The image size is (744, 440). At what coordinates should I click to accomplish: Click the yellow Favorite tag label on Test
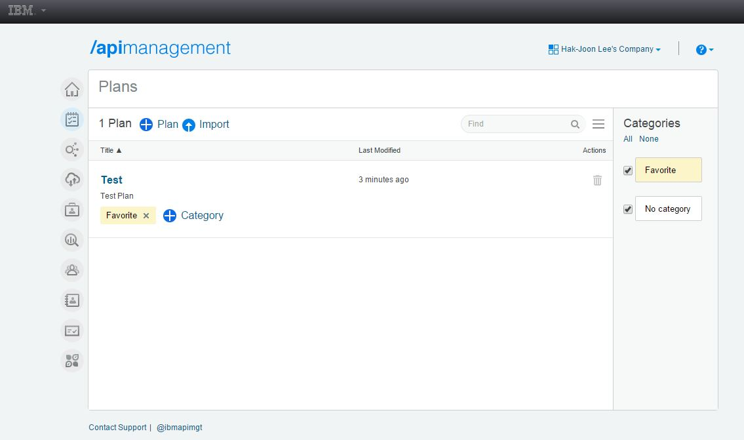121,216
